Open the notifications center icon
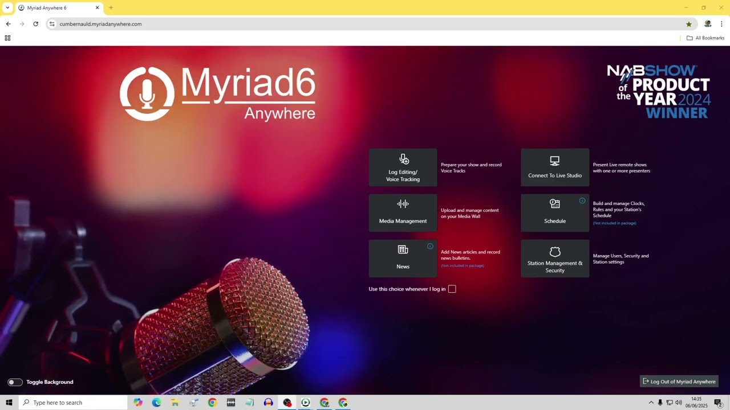Screen dimensions: 730x410 pos(719,403)
